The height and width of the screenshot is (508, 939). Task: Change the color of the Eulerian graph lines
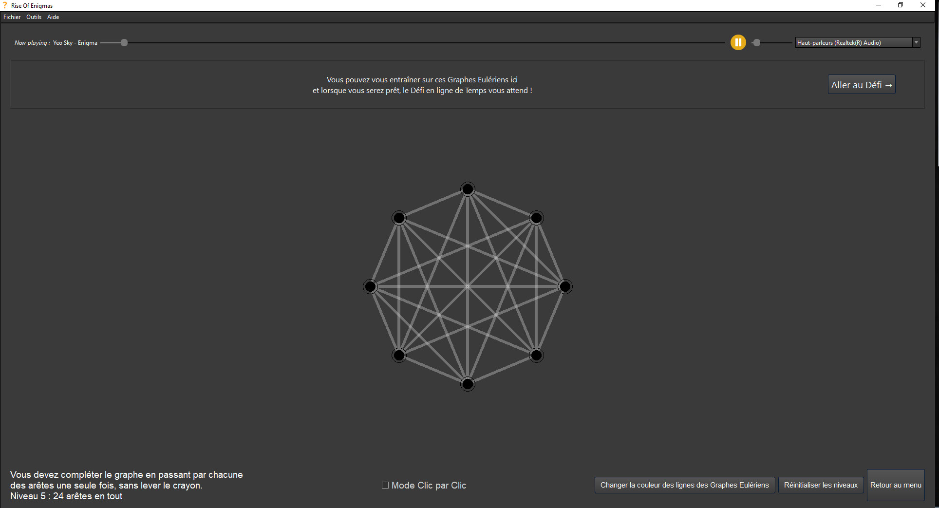point(684,485)
